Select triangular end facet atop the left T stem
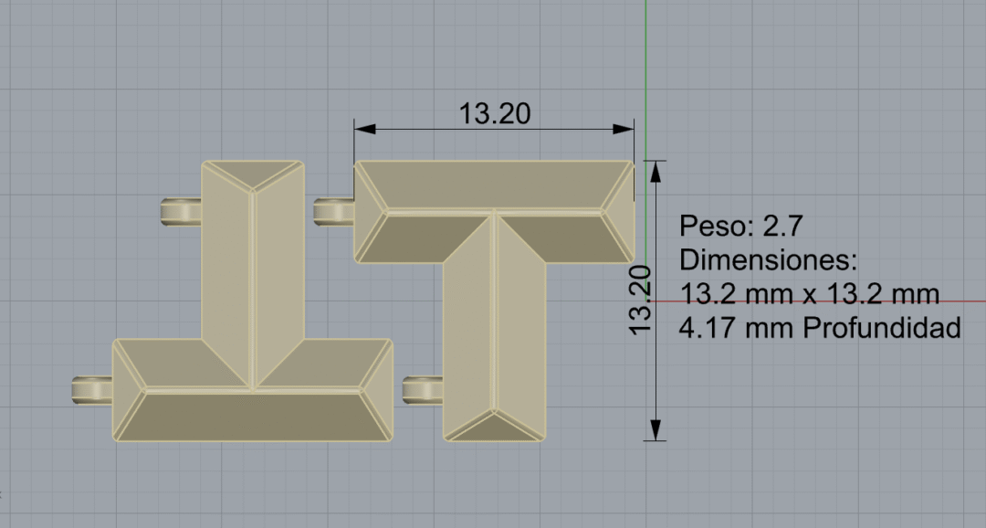Image resolution: width=986 pixels, height=528 pixels. click(252, 174)
